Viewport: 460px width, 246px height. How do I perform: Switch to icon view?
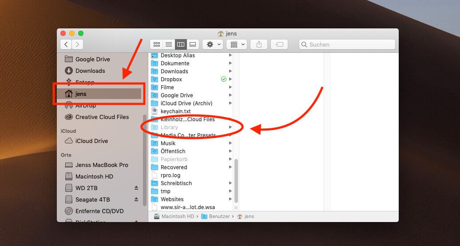[157, 44]
